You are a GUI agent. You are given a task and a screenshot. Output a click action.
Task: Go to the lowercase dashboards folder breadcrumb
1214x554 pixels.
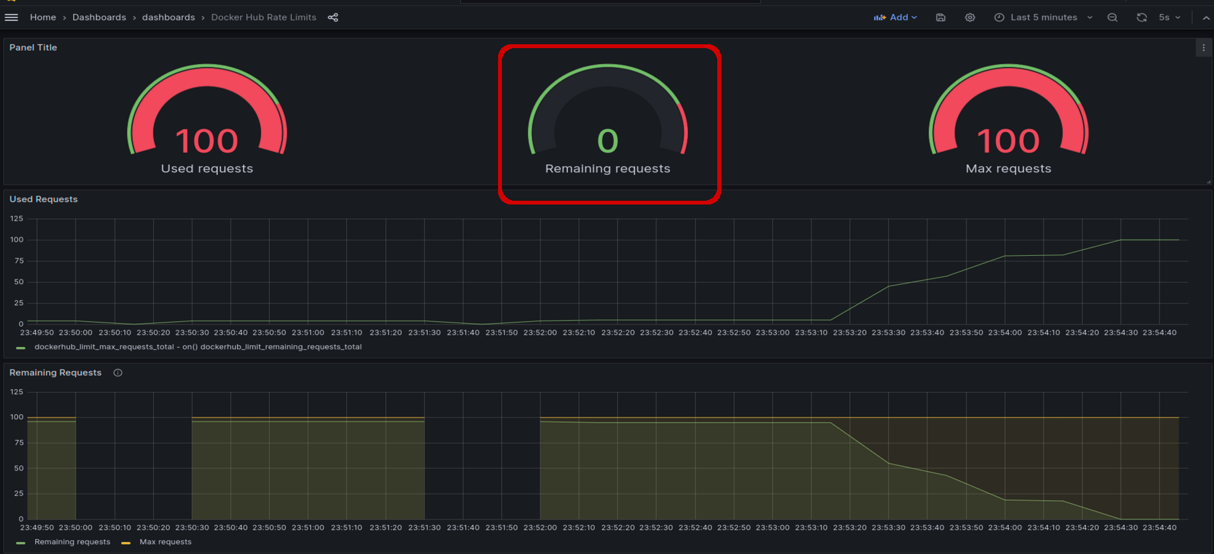(169, 17)
